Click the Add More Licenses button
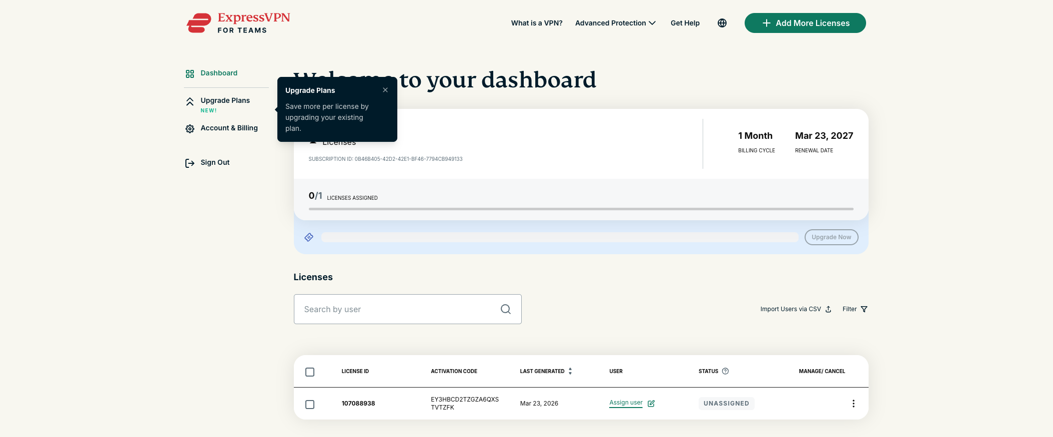Viewport: 1053px width, 437px height. pos(805,23)
